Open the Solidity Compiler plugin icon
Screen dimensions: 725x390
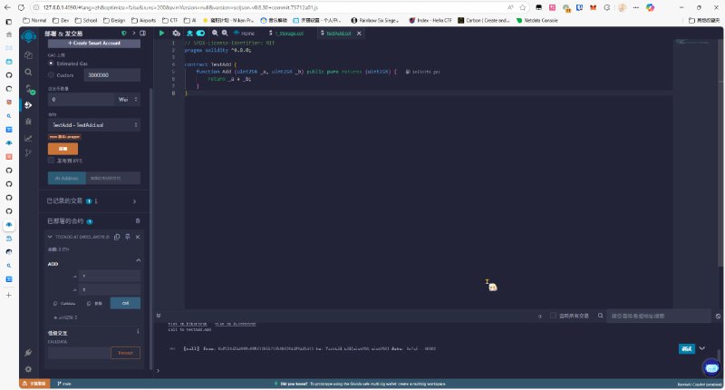point(28,88)
